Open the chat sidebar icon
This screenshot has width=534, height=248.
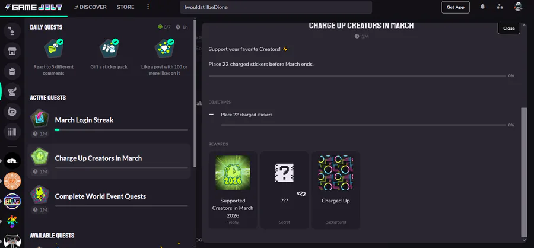coord(12,31)
